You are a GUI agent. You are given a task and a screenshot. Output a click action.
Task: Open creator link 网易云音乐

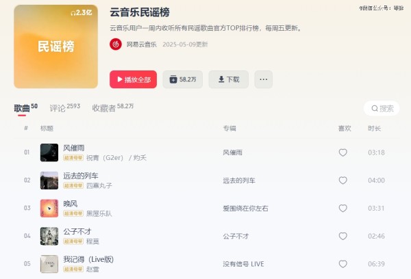[142, 44]
